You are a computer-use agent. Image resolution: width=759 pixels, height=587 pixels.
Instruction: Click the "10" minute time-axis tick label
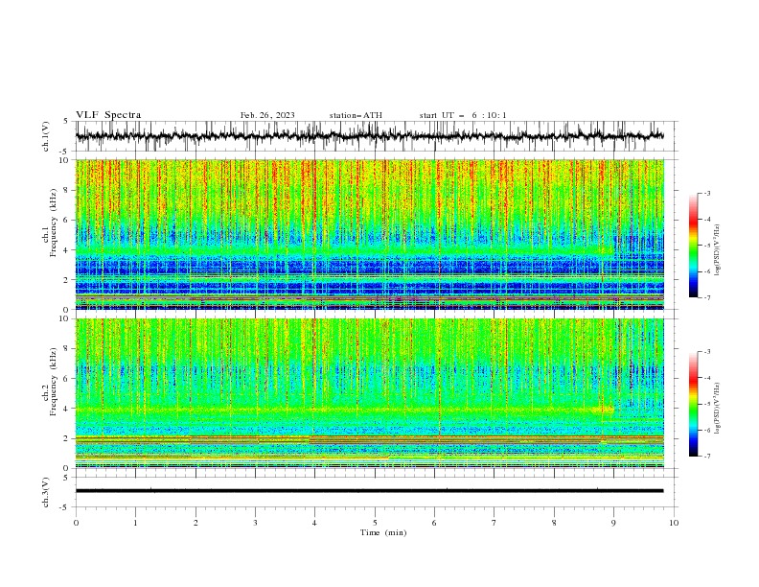674,523
